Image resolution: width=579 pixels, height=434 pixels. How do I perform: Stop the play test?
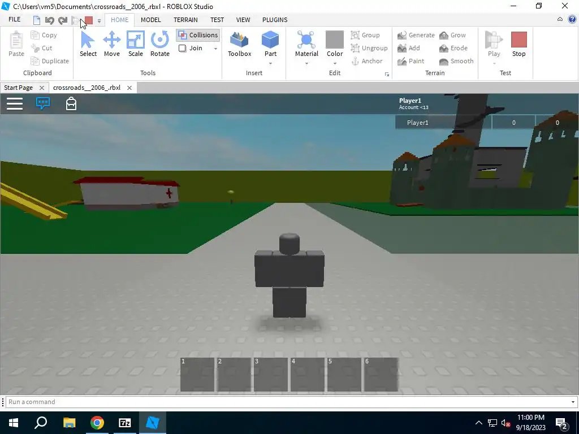[x=519, y=44]
